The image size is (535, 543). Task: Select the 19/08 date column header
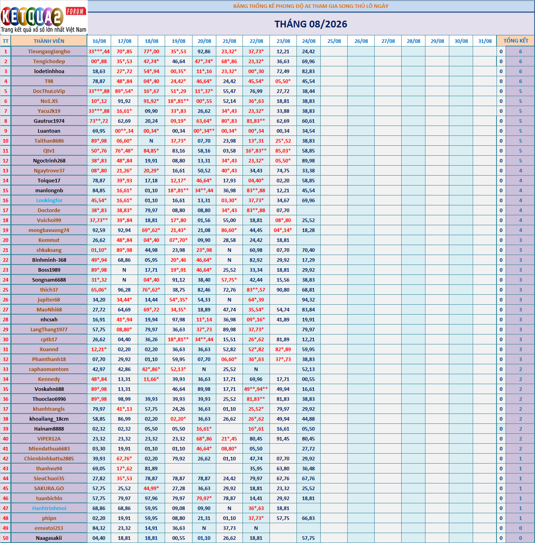point(179,41)
